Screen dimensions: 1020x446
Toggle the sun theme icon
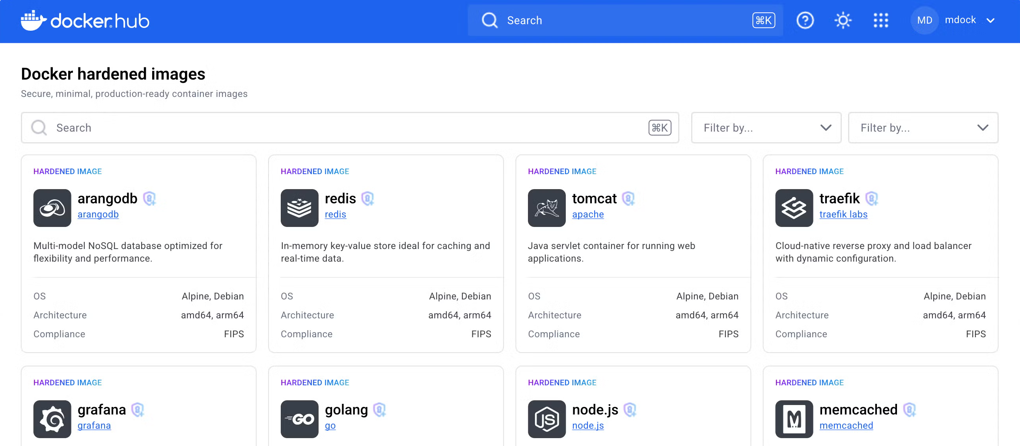tap(843, 20)
